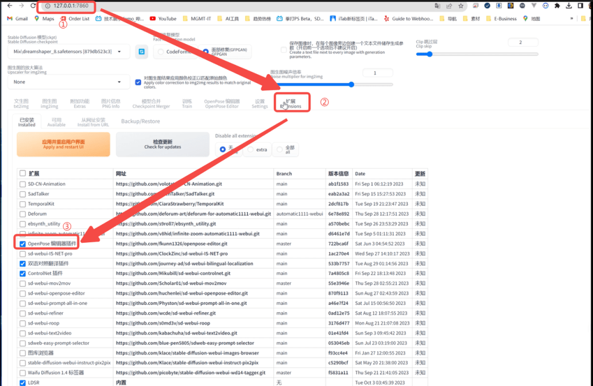Toggle the select-all checkbox in 扩展 header
The width and height of the screenshot is (593, 386).
click(23, 173)
